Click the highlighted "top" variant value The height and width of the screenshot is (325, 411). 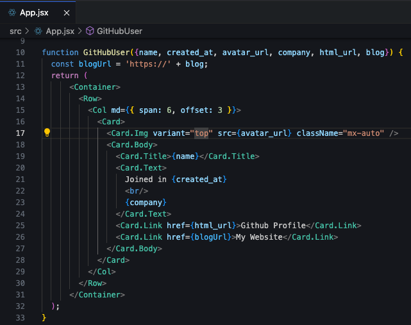pyautogui.click(x=203, y=133)
